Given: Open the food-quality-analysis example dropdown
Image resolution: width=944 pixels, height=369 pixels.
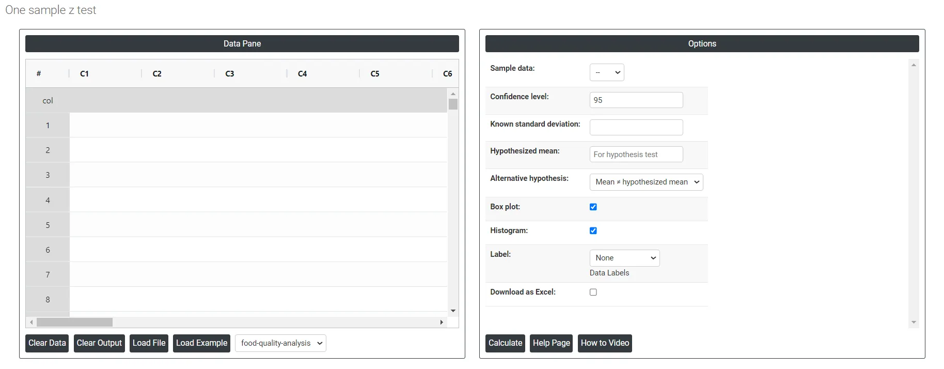Looking at the screenshot, I should point(280,343).
